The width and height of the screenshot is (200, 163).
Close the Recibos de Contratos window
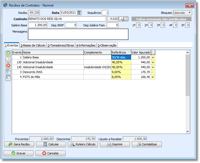point(190,5)
